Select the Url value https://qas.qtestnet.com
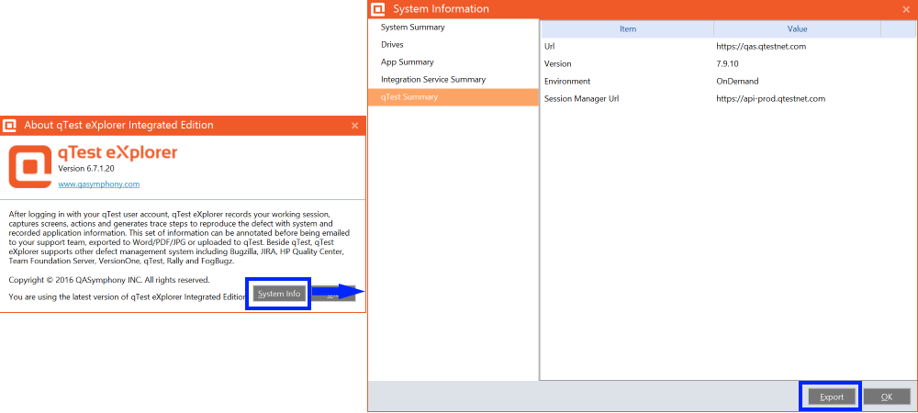The width and height of the screenshot is (918, 413). click(x=761, y=46)
